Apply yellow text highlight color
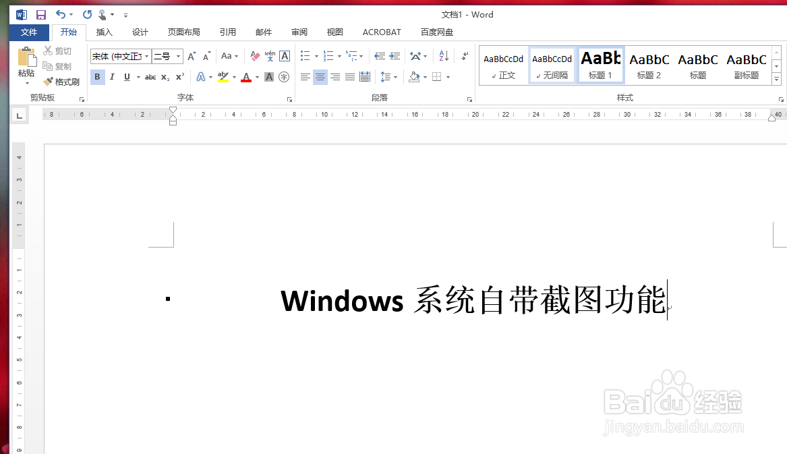 [x=223, y=77]
